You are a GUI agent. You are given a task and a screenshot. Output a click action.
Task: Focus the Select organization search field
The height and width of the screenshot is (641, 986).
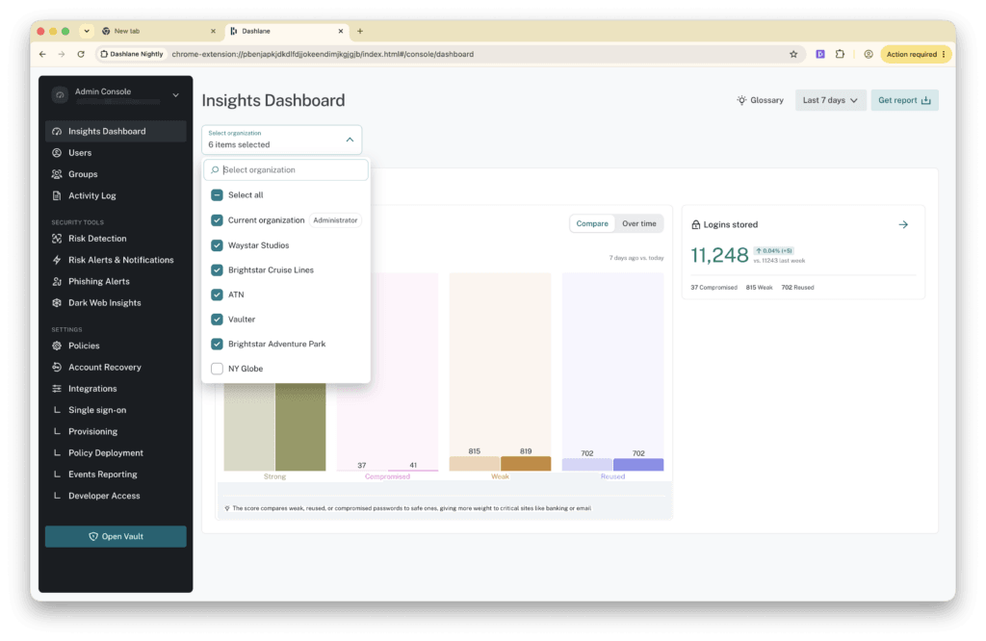click(x=286, y=169)
